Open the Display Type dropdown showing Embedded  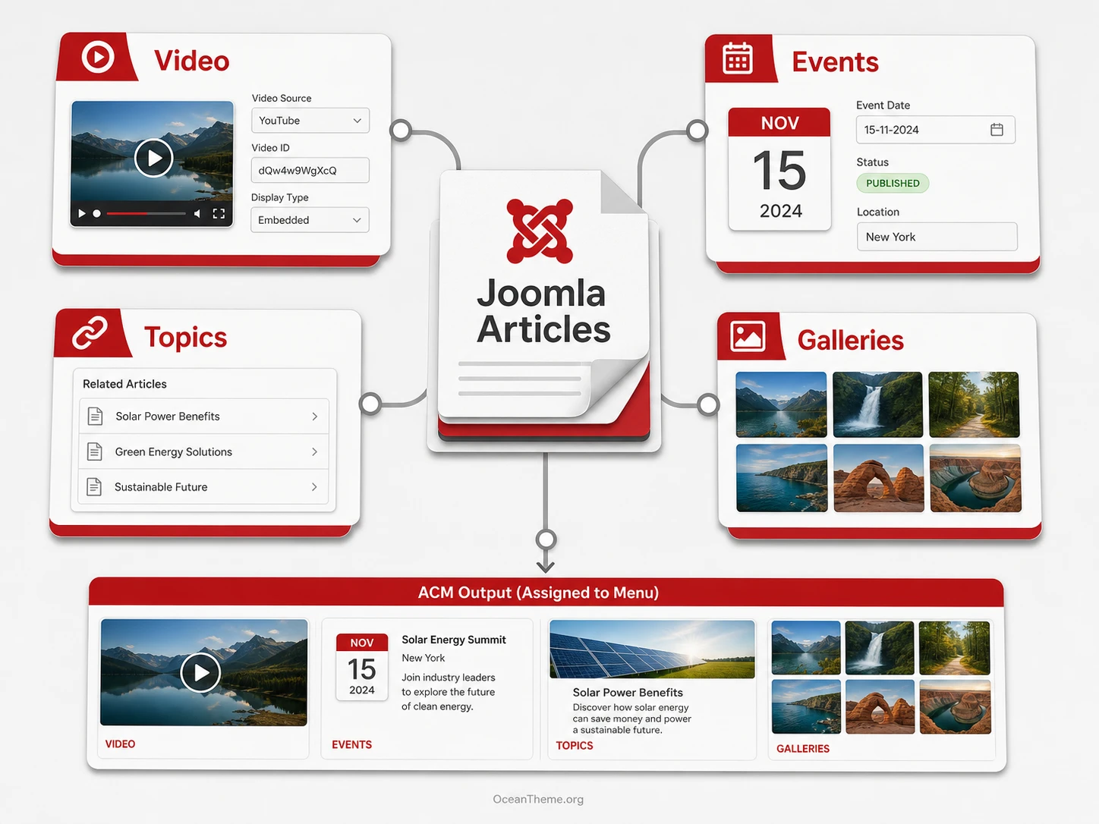310,220
